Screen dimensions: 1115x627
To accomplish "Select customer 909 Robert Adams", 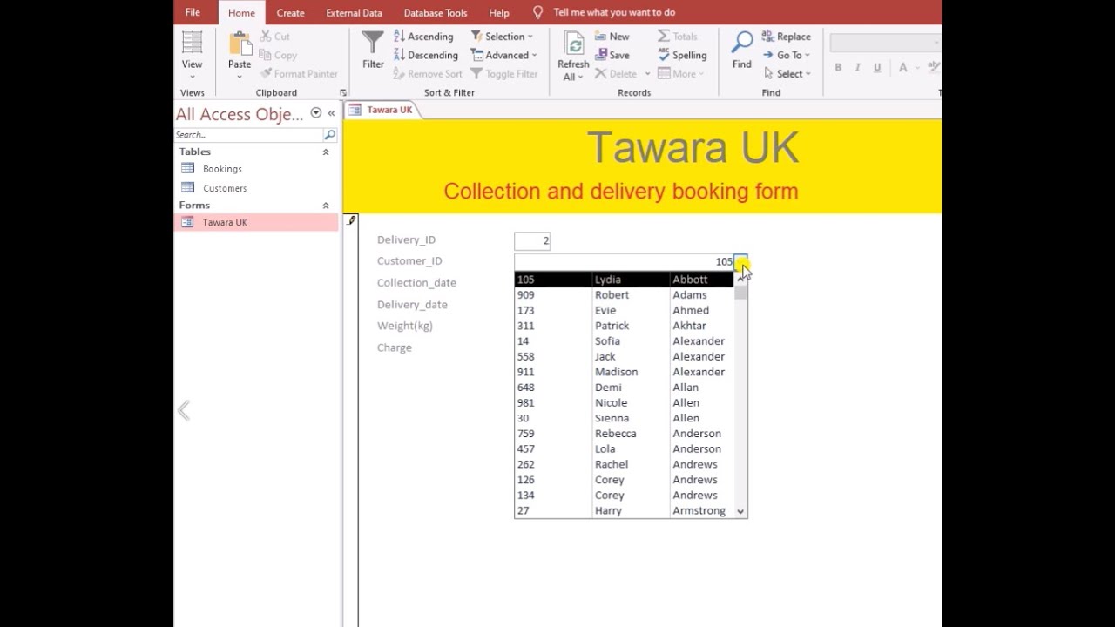I will [625, 295].
